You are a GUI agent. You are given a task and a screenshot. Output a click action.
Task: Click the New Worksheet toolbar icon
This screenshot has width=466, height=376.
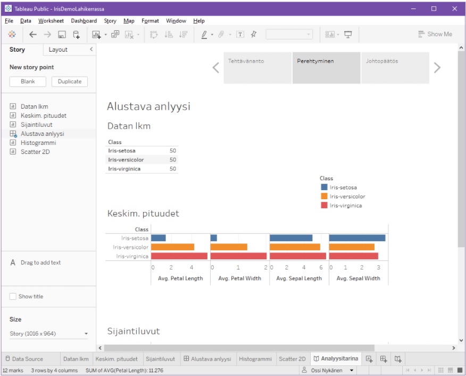pos(96,34)
